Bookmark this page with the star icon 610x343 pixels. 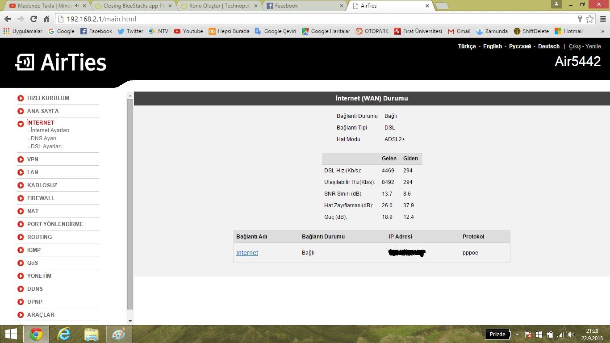point(590,19)
